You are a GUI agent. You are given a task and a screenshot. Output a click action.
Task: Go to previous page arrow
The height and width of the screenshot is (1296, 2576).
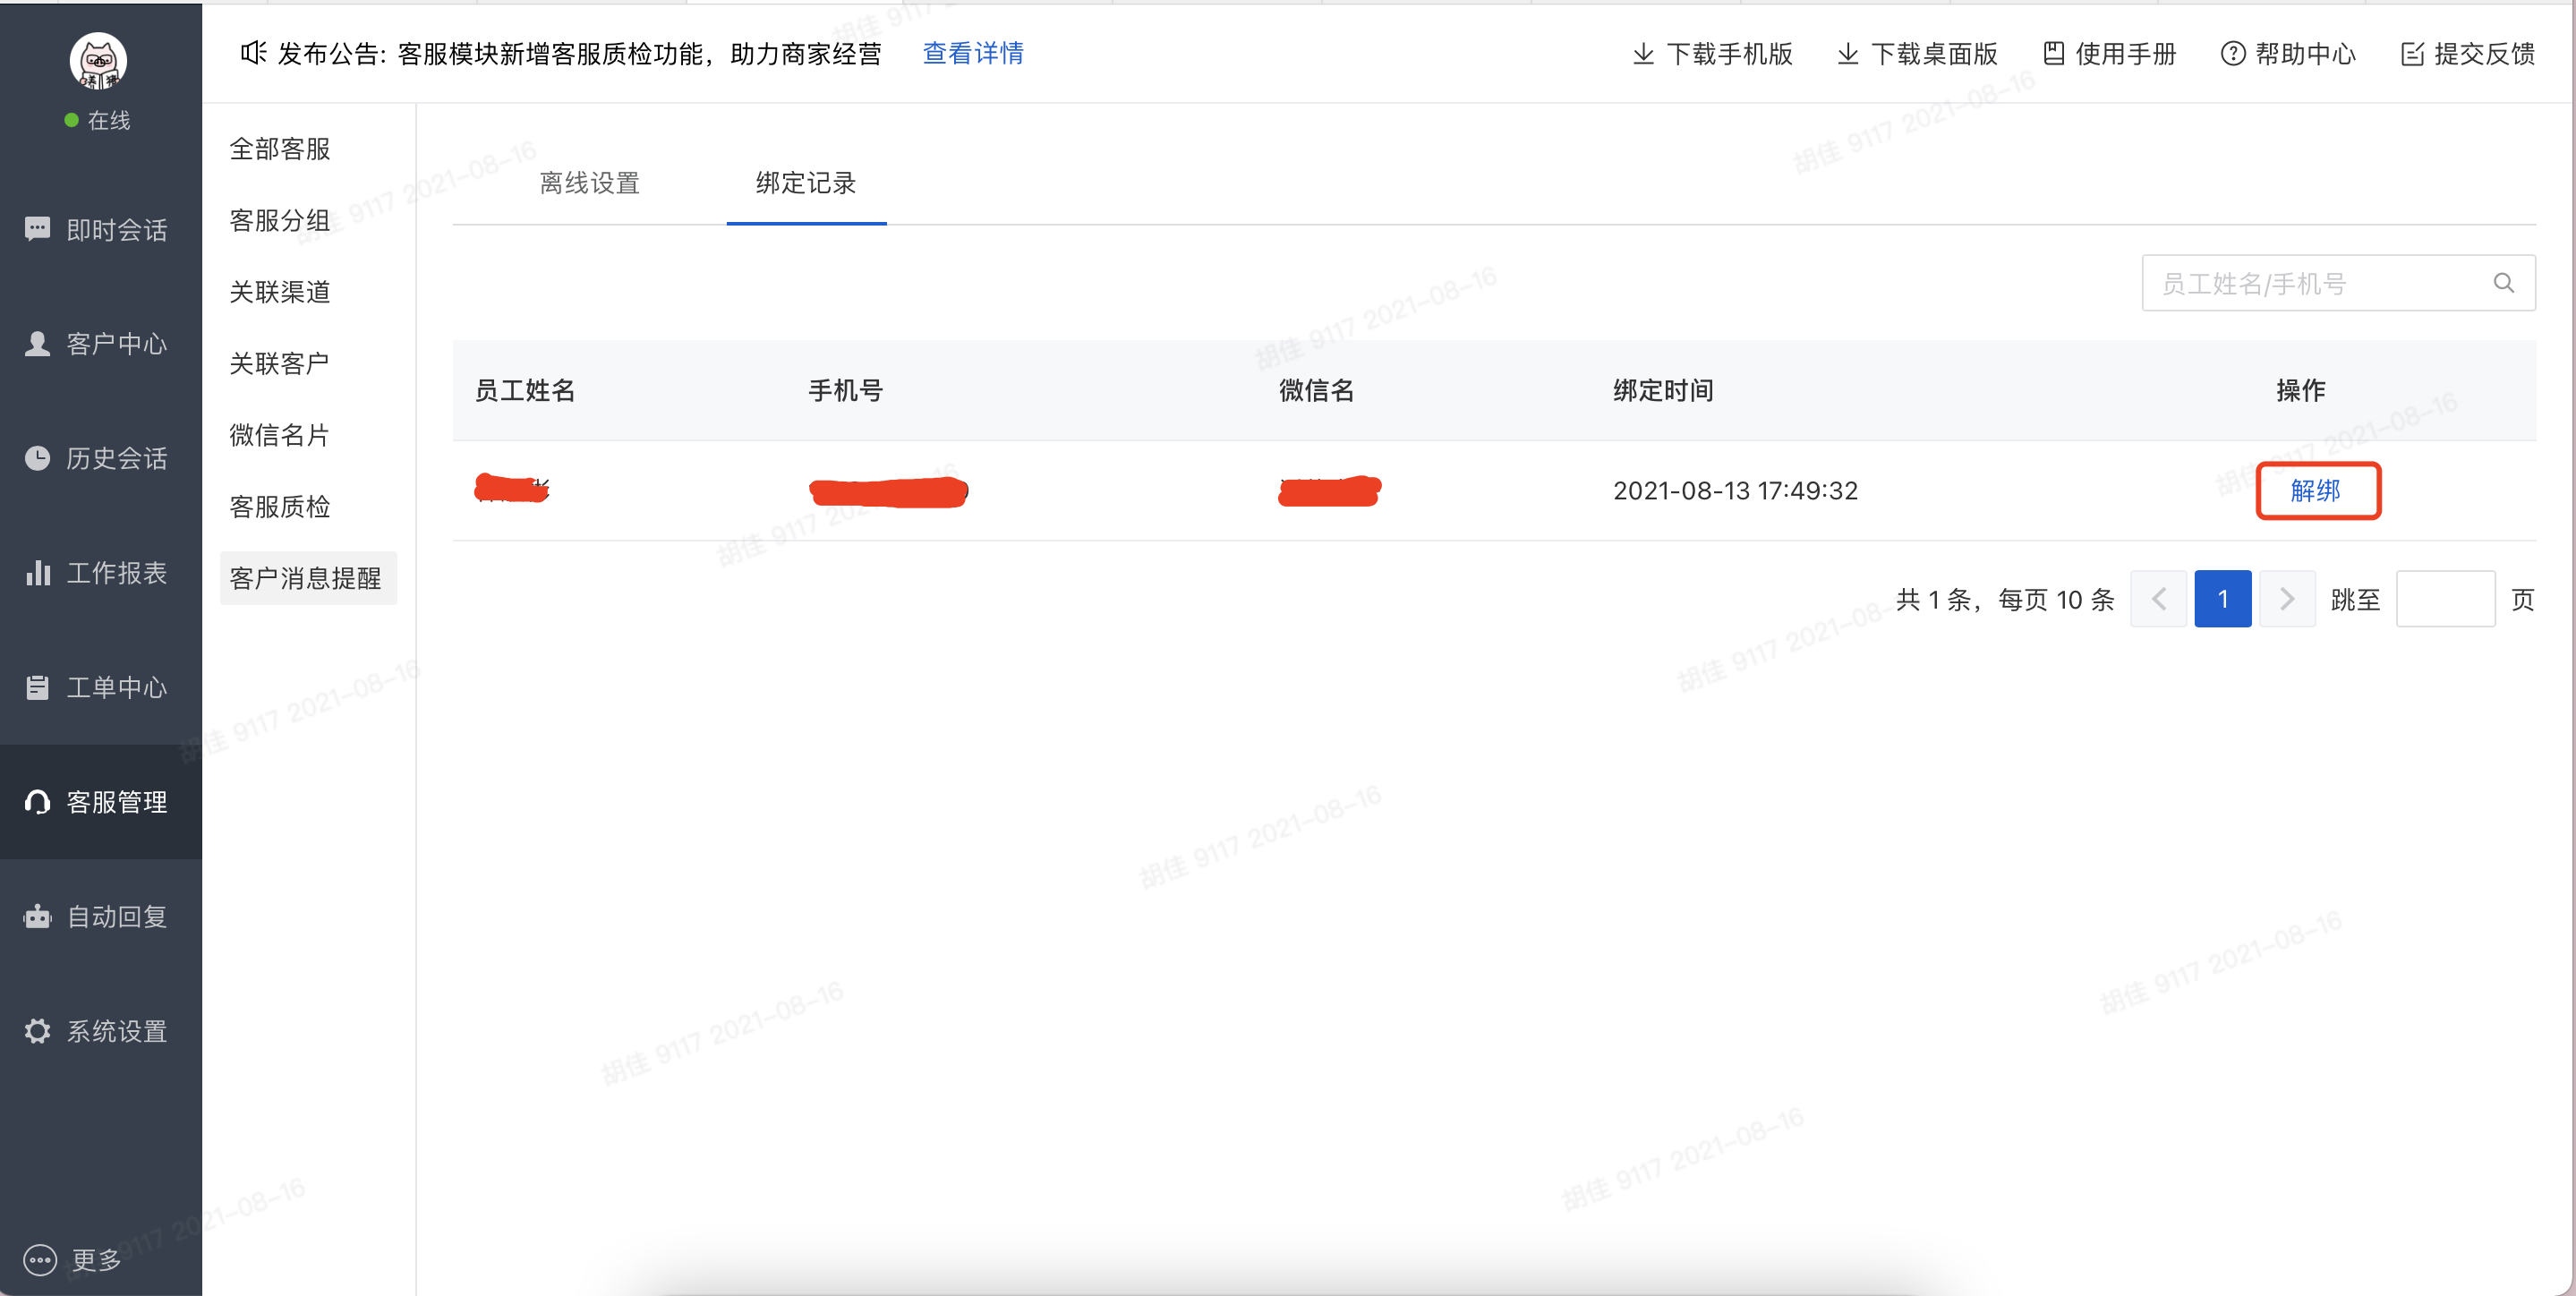(2158, 599)
